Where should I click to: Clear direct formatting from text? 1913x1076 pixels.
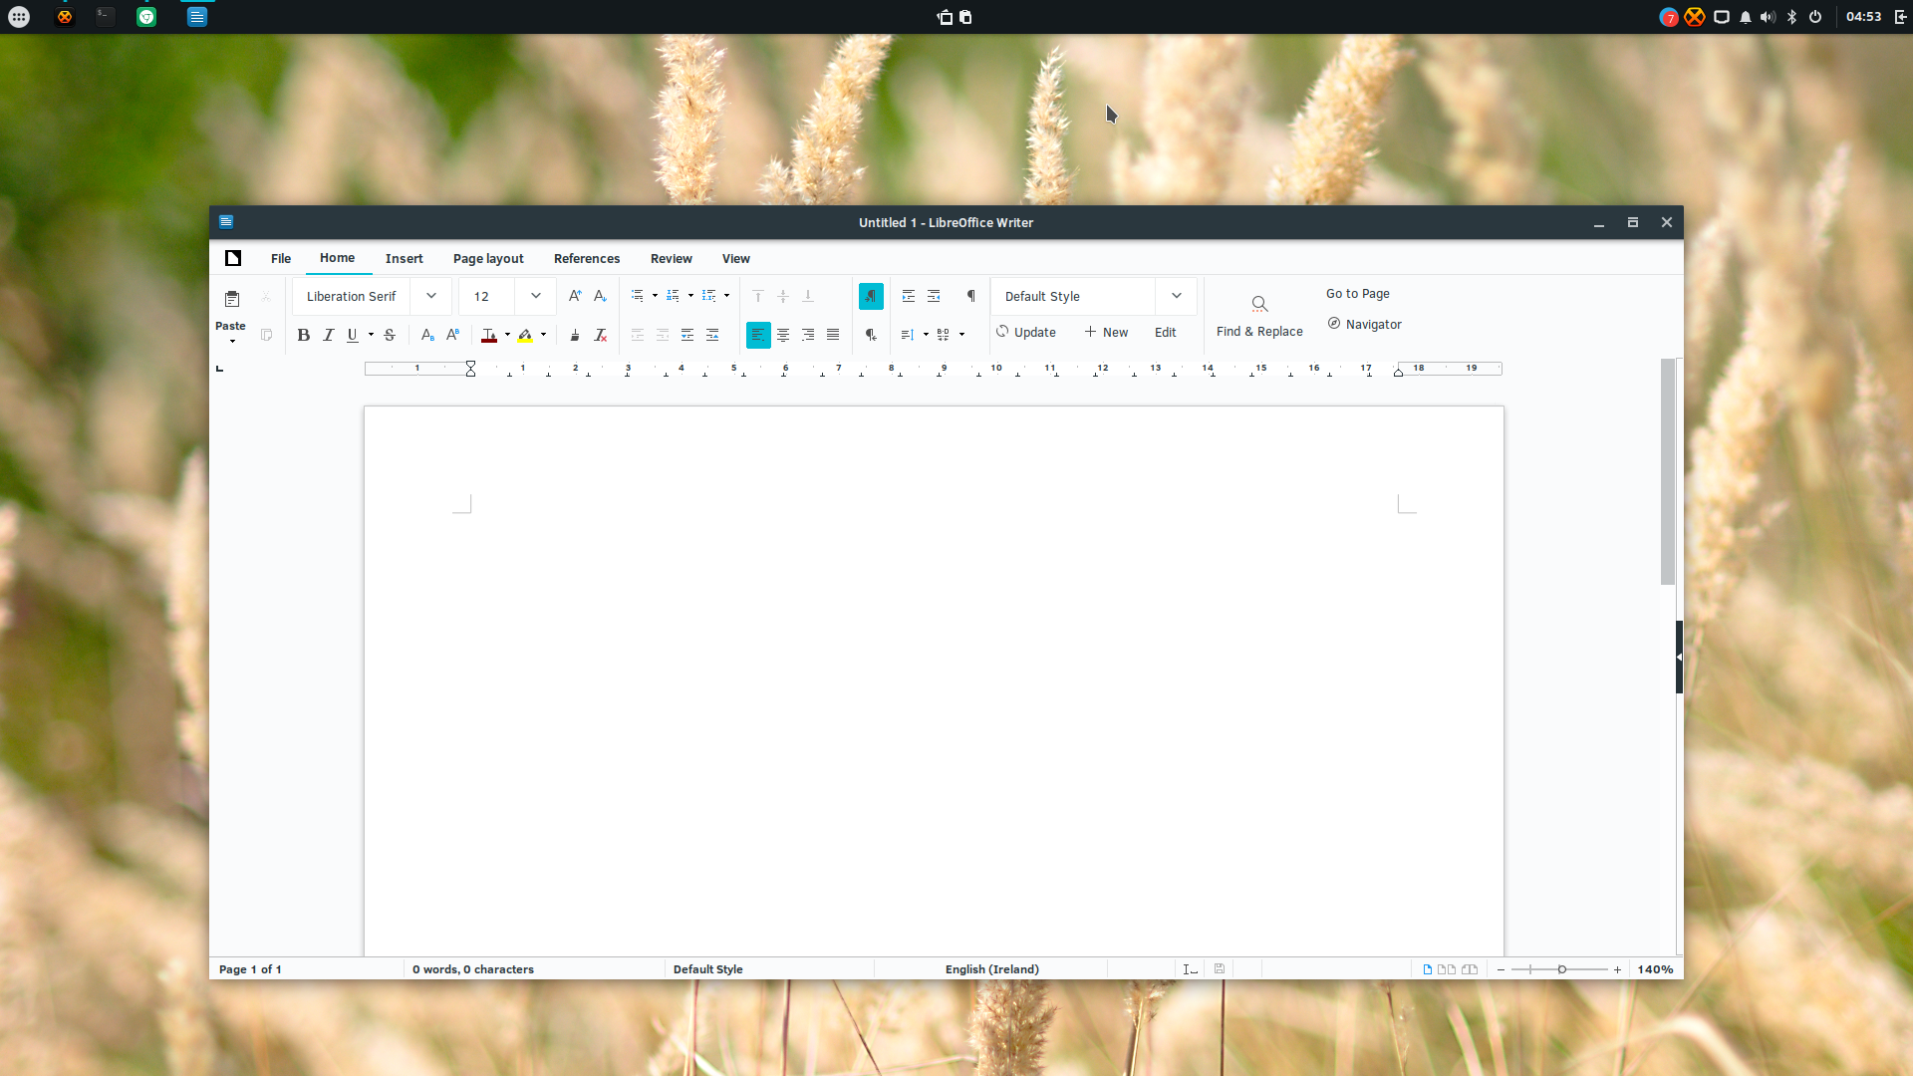click(x=600, y=335)
